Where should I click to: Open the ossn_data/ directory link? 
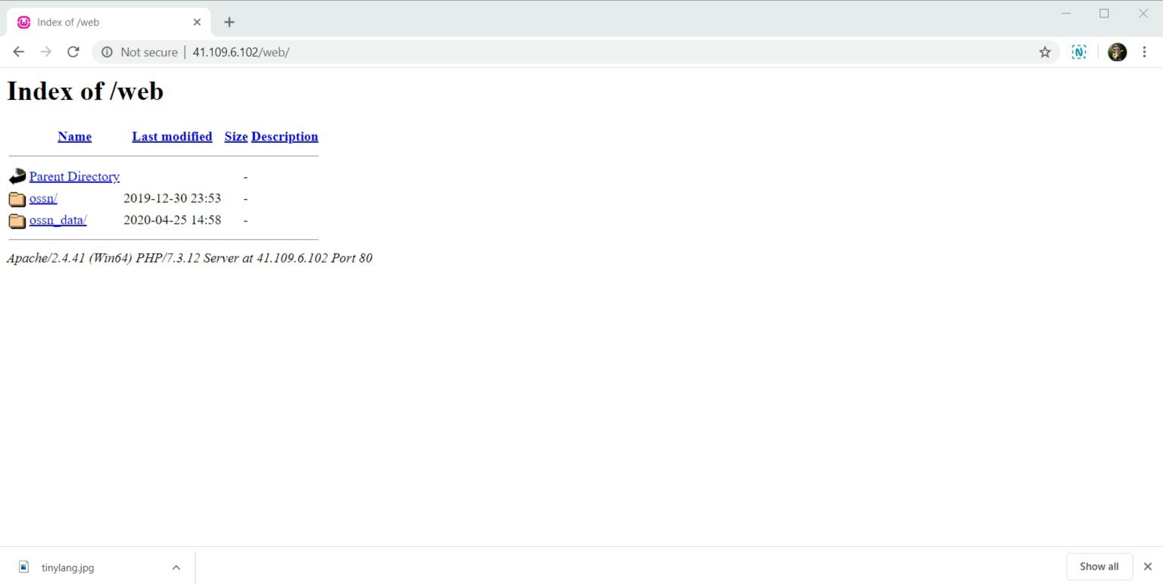58,220
